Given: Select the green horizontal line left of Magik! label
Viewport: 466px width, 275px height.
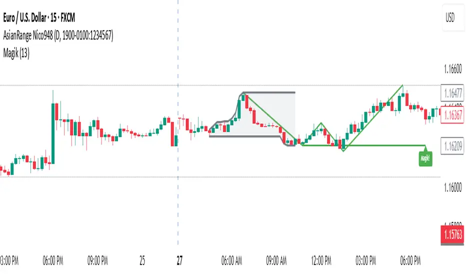Looking at the screenshot, I should pyautogui.click(x=380, y=145).
